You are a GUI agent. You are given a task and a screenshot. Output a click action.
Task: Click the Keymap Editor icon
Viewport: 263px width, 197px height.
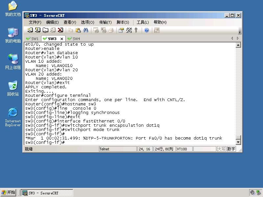[x=129, y=30]
